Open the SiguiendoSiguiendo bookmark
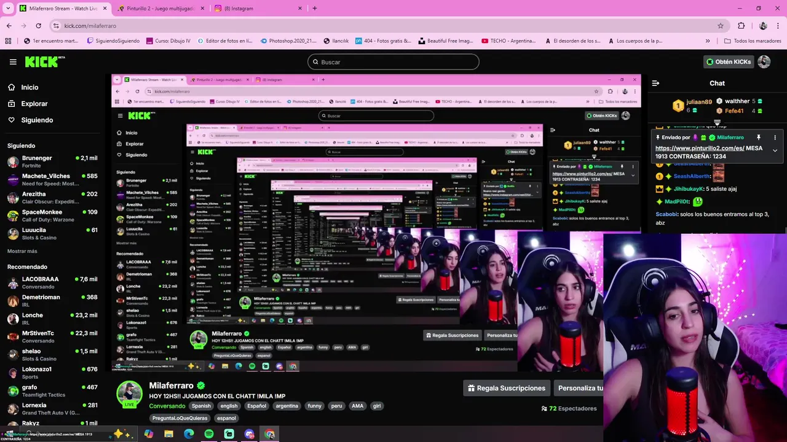Viewport: 787px width, 442px height. (x=114, y=41)
